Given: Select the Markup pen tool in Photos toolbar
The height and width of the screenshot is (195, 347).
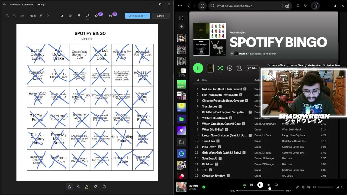Looking at the screenshot, I should coord(88,16).
